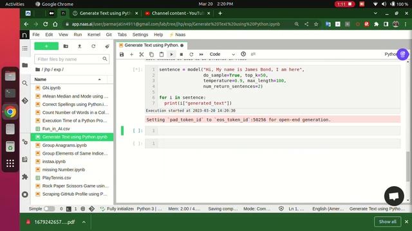Show the file browser sidebar folder icon
412x231 pixels.
[x=25, y=65]
